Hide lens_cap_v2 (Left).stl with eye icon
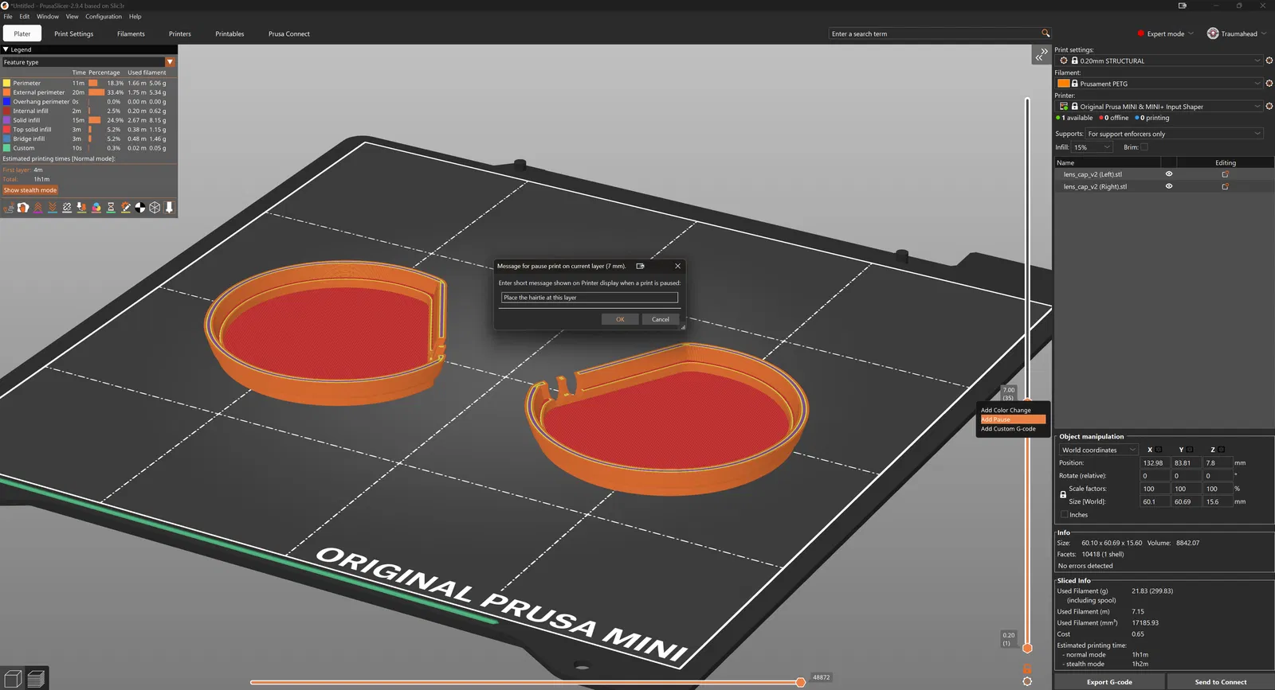 [x=1169, y=174]
